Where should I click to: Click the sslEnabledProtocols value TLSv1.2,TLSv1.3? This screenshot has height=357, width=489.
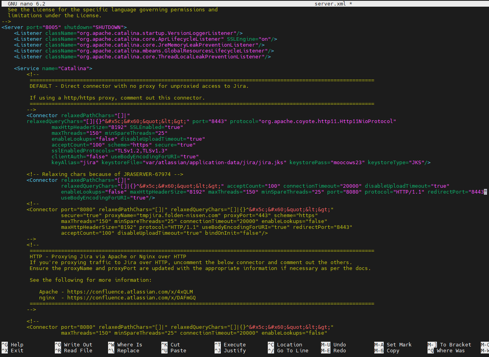[141, 151]
